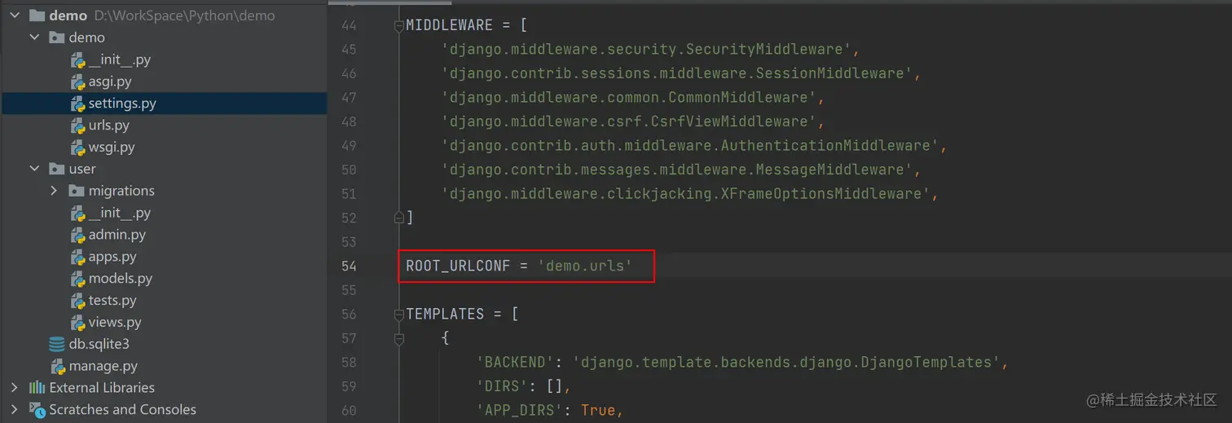The image size is (1232, 423).
Task: Click the MIDDLEWARE variable name
Action: 449,25
